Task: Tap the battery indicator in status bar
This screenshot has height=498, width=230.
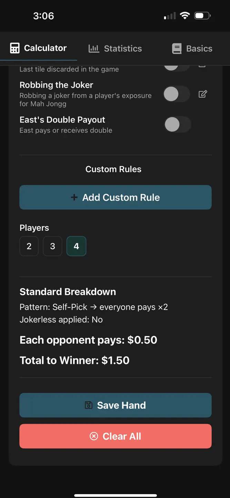Action: click(x=202, y=16)
